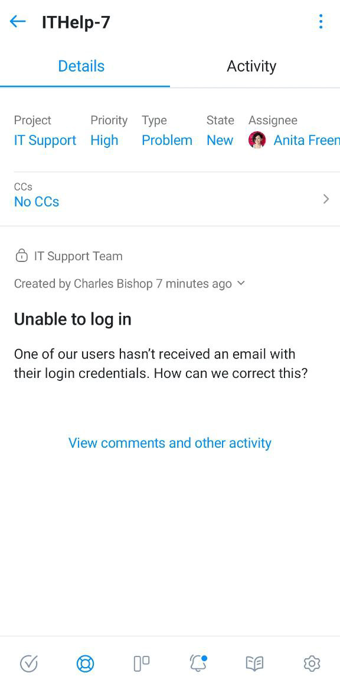The height and width of the screenshot is (689, 340).
Task: Navigate back using the arrow icon
Action: pyautogui.click(x=17, y=21)
